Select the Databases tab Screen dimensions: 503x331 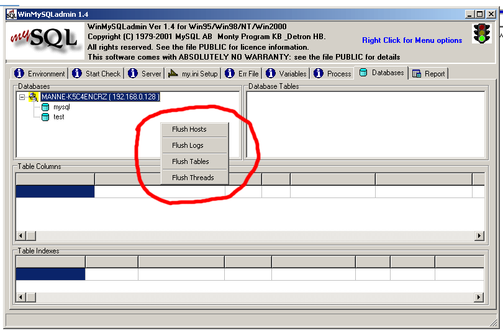click(381, 73)
